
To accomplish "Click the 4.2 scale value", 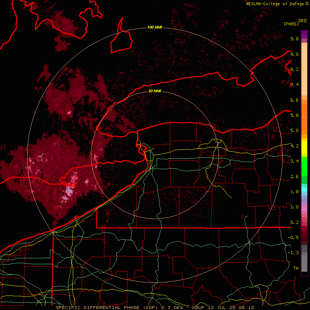I will 294,146.
